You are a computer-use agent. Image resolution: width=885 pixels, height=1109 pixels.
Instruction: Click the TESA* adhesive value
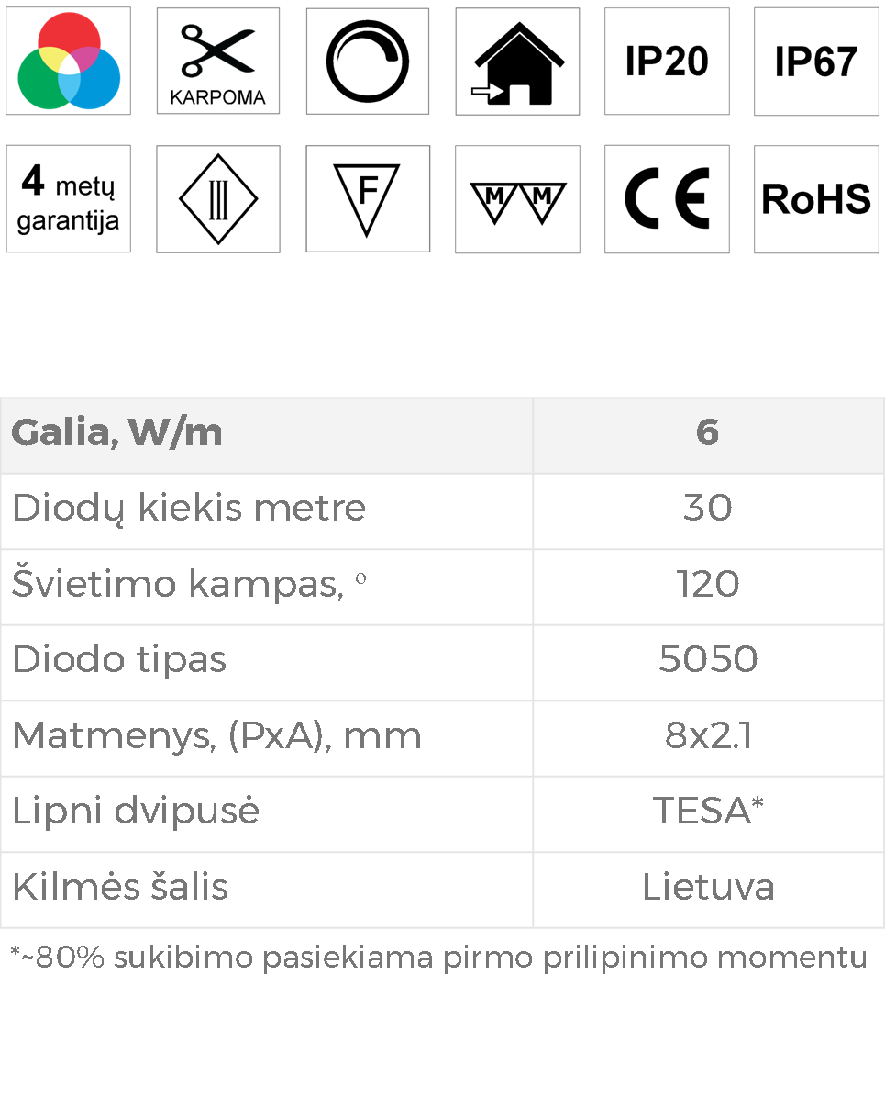coord(708,811)
